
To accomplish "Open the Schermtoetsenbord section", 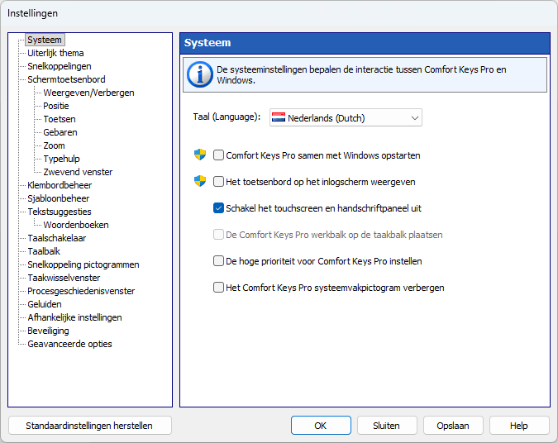I will tap(67, 79).
